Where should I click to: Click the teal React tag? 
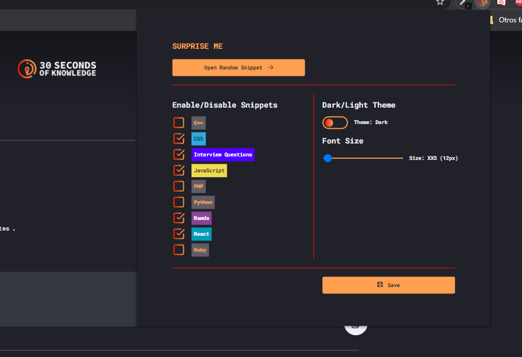click(201, 234)
